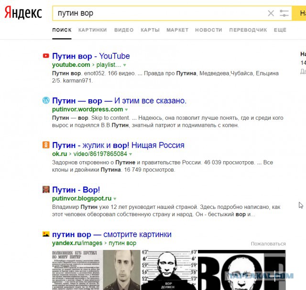Switch to the Видео tab
The width and height of the screenshot is (306, 290).
tap(124, 30)
